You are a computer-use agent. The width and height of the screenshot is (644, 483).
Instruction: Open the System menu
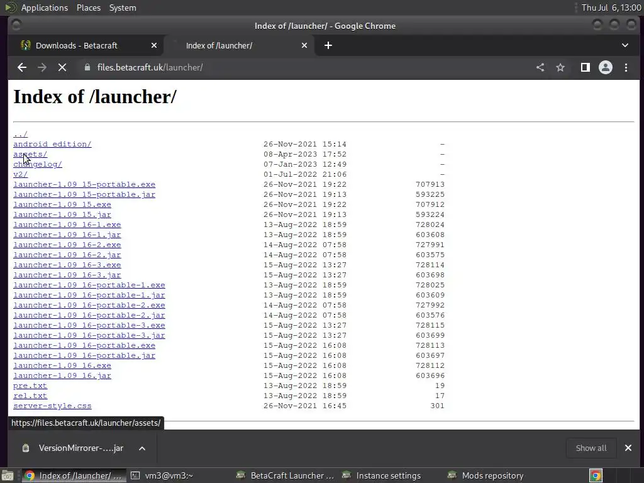[x=123, y=8]
